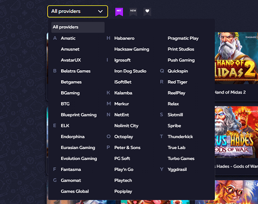
Task: Pick Red Tiger provider
Action: tap(178, 82)
